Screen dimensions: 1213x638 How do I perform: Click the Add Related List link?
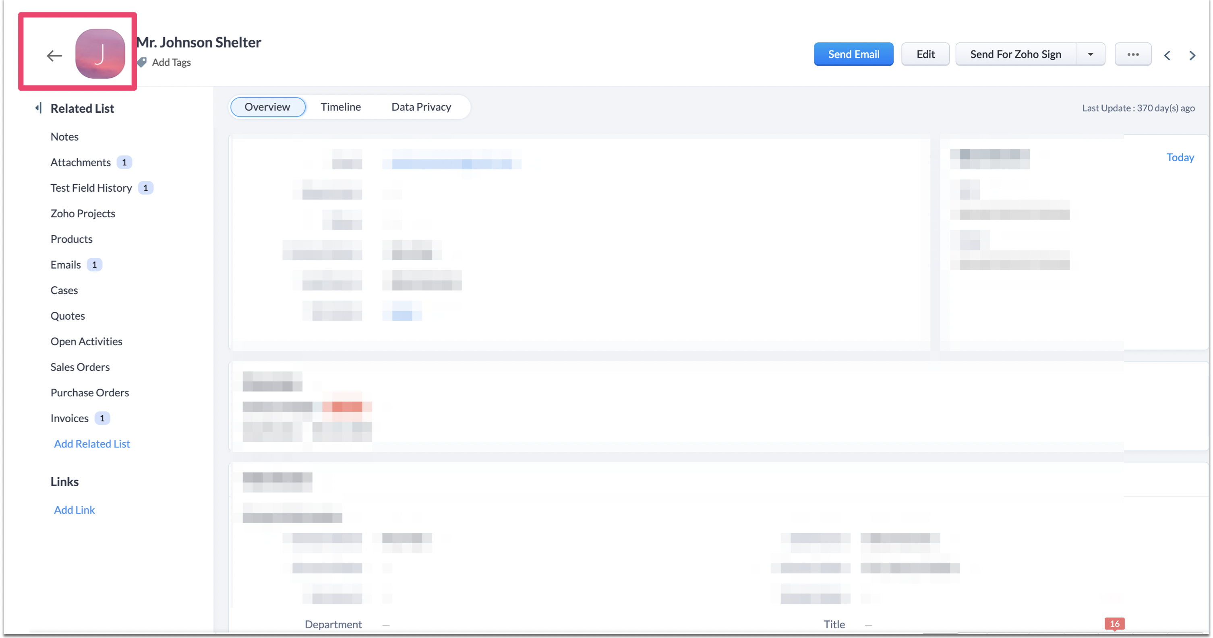click(92, 443)
